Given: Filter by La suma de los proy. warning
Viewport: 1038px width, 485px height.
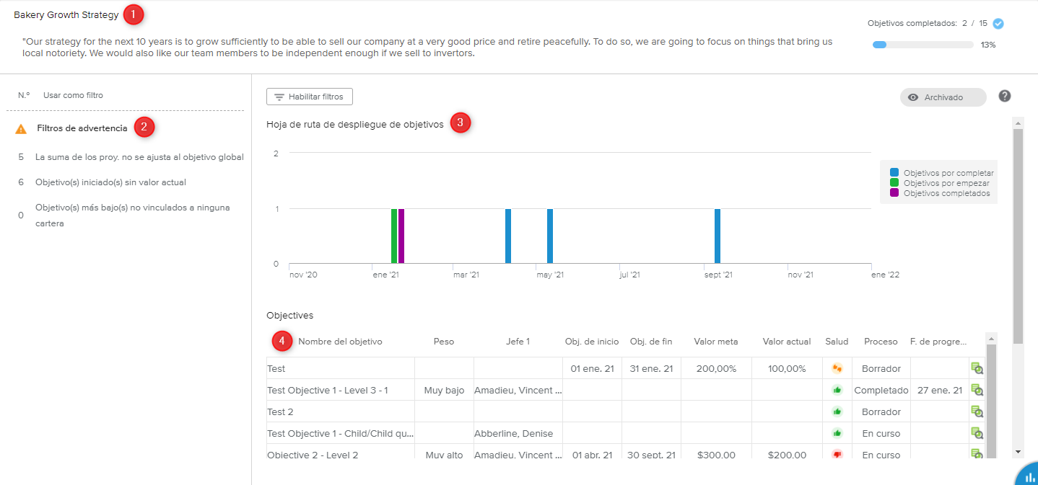Looking at the screenshot, I should (x=139, y=157).
